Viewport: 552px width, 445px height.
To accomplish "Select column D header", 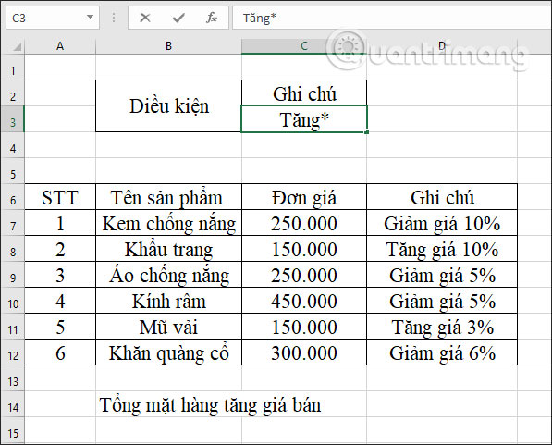I will coord(442,46).
